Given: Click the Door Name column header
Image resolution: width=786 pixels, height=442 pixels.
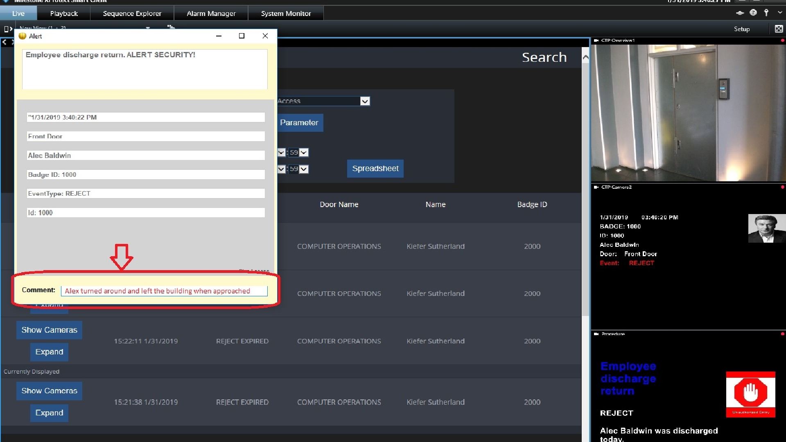Looking at the screenshot, I should [x=339, y=205].
